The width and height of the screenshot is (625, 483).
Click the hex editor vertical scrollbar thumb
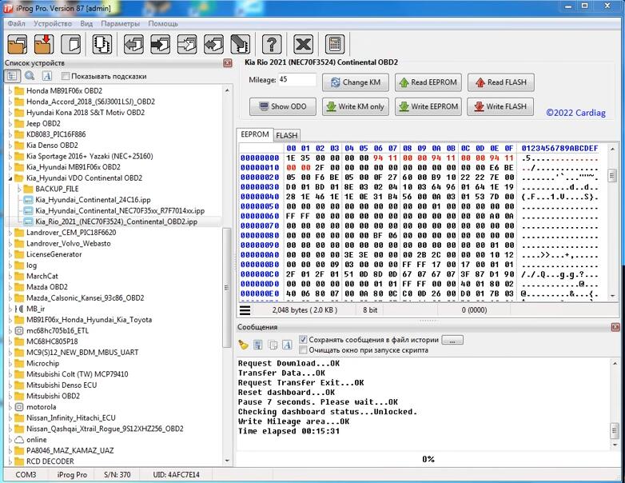[612, 175]
